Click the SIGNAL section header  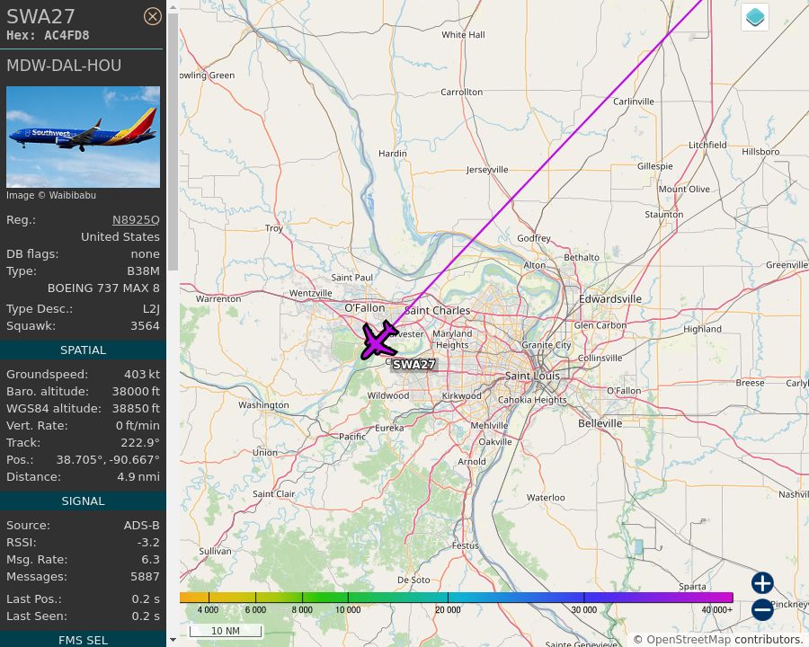83,501
